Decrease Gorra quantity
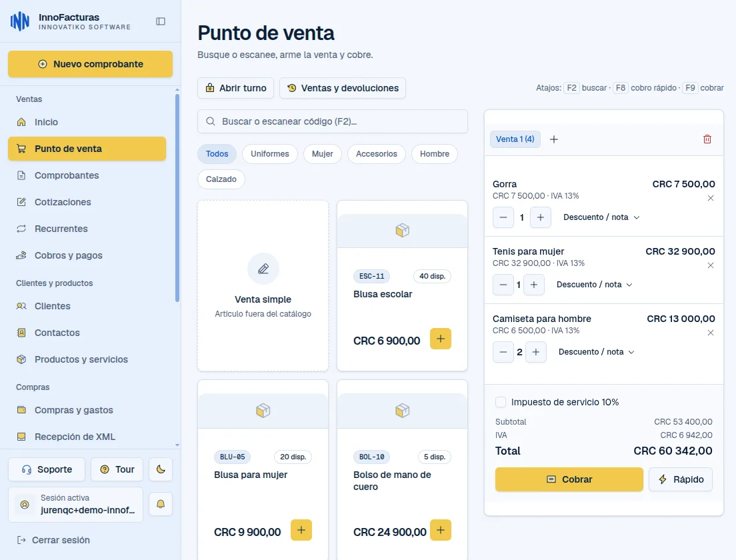 [x=503, y=217]
